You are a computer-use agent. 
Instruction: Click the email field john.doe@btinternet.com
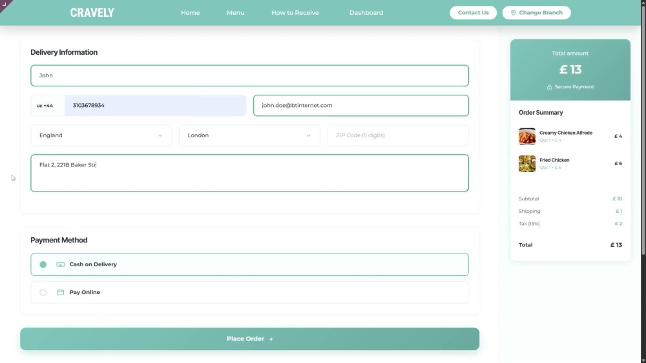point(361,106)
